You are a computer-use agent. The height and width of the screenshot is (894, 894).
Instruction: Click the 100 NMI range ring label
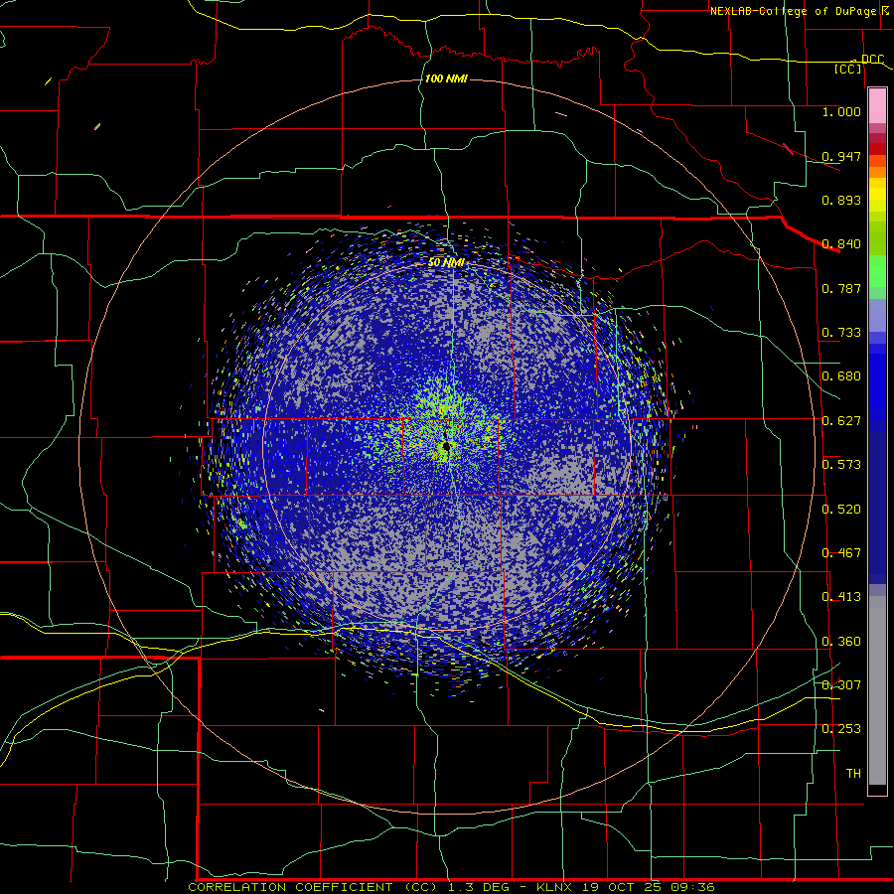pos(446,78)
